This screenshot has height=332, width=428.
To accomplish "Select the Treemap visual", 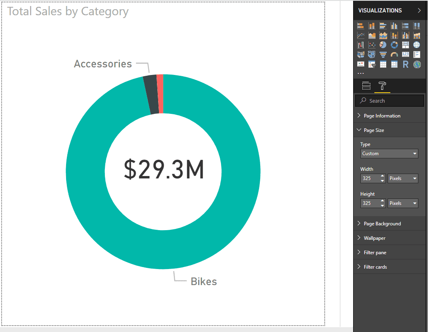I will tap(405, 45).
